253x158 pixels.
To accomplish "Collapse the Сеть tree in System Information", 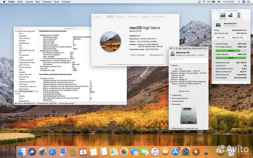I will pos(16,94).
